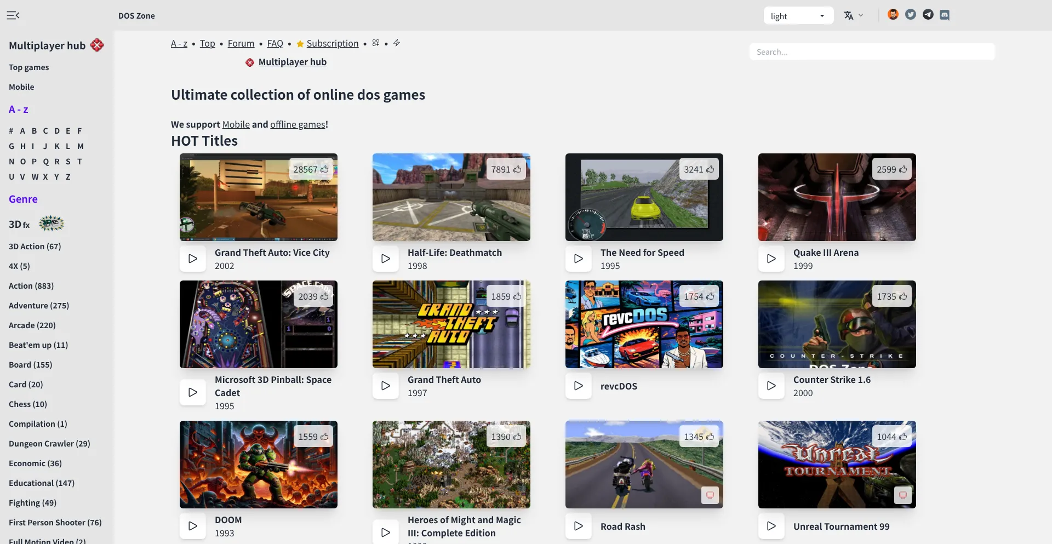Open the Subscription link
Screen dimensions: 1052x544
[333, 43]
